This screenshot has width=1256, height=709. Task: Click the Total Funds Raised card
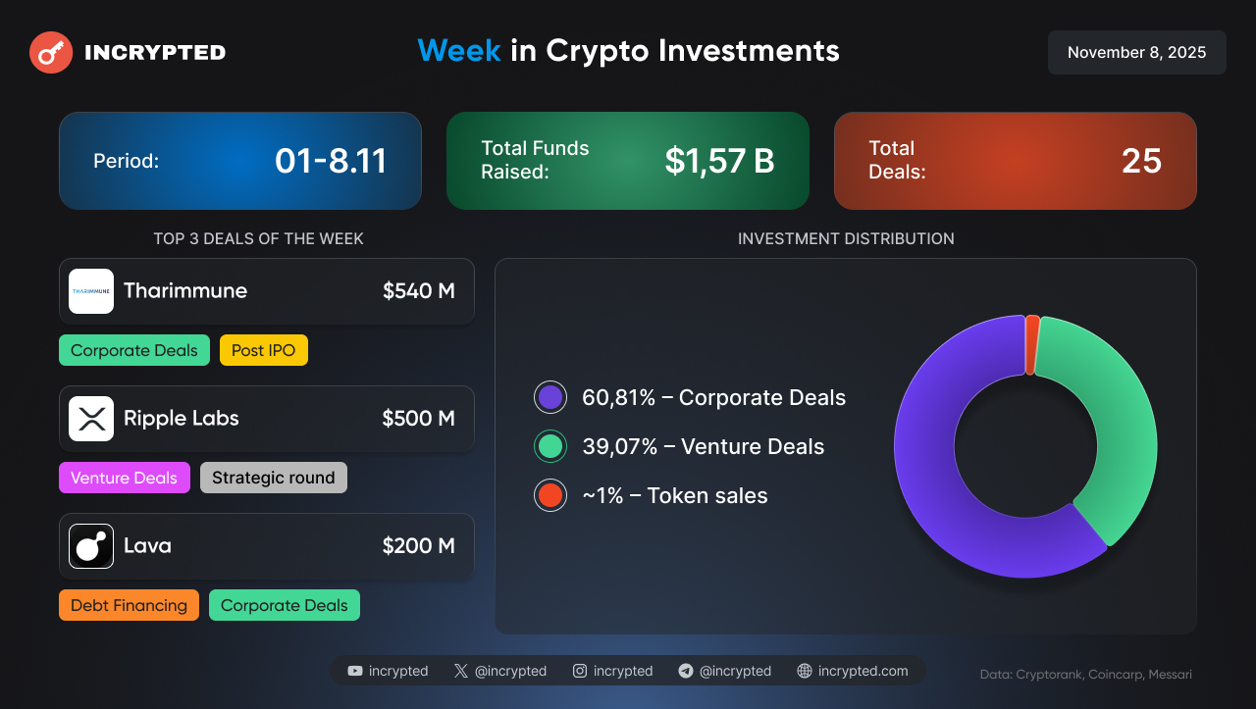(628, 161)
